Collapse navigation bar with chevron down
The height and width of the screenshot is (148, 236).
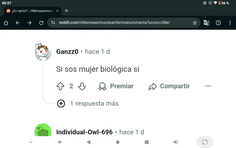click(31, 142)
